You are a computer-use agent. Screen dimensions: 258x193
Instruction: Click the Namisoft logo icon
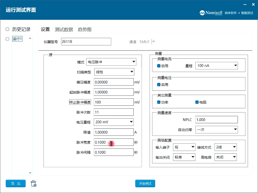click(x=202, y=13)
